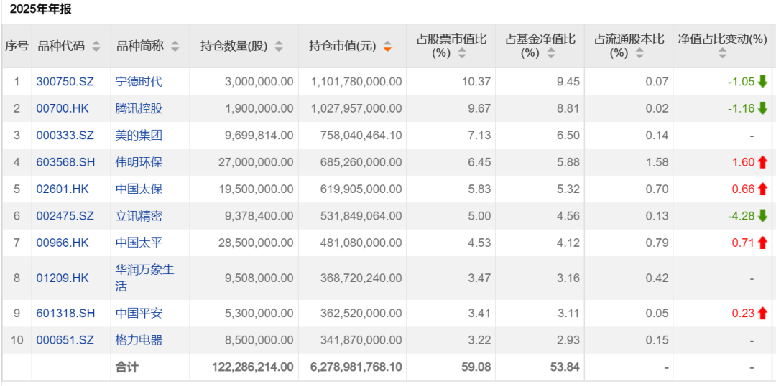Click the sort arrows beside 品种简称
The height and width of the screenshot is (386, 776).
[175, 47]
